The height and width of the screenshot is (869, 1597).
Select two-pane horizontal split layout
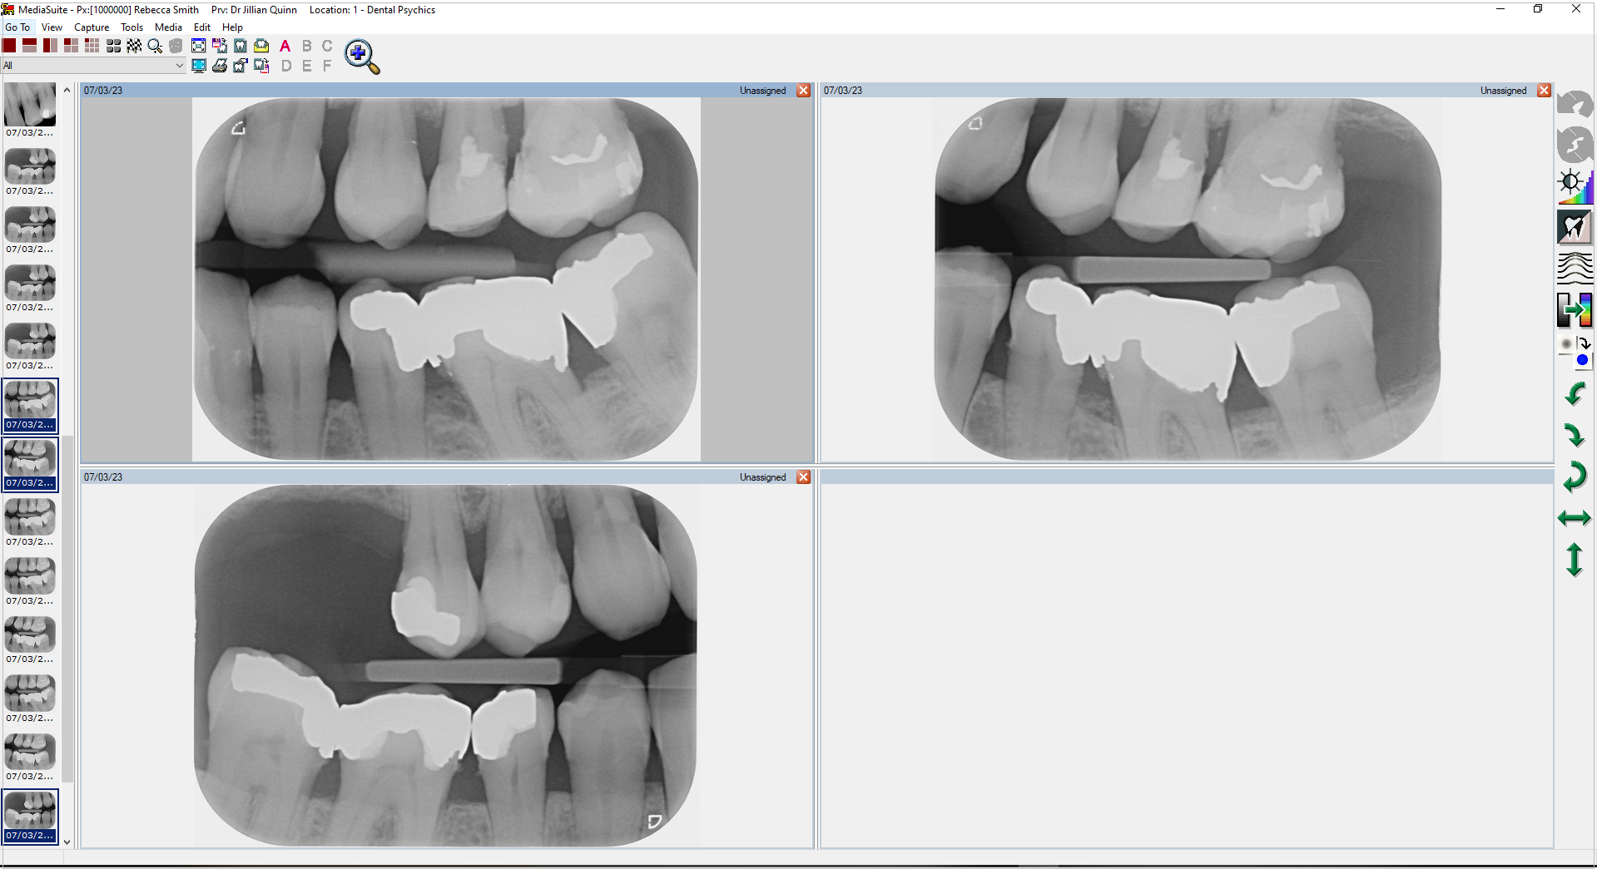30,46
